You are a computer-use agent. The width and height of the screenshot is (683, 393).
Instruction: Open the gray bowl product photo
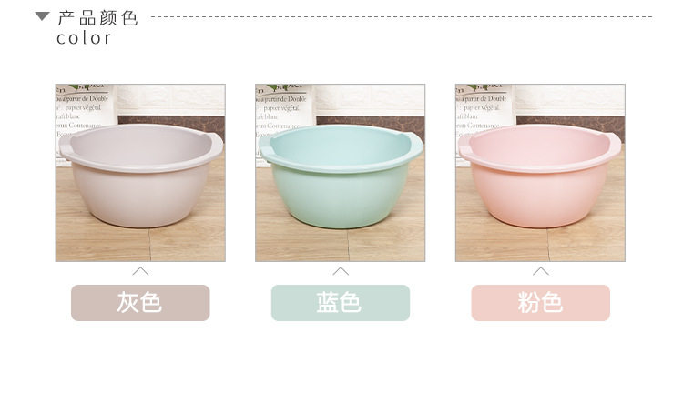pyautogui.click(x=140, y=173)
